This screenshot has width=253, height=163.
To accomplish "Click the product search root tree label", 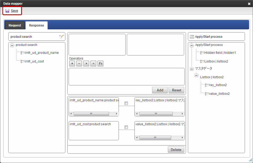I will pyautogui.click(x=26, y=45).
